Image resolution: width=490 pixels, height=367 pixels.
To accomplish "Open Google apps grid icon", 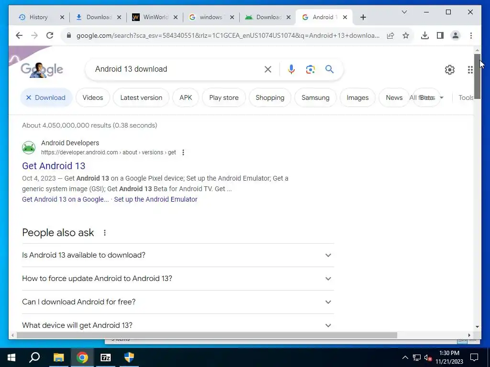I will [x=470, y=70].
